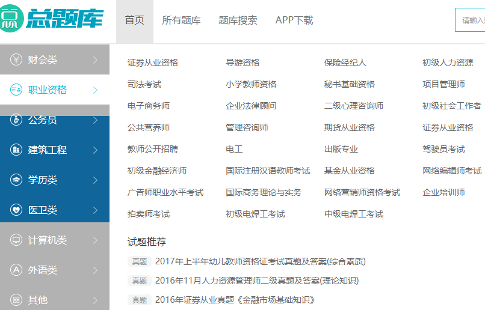Viewport: 485px width, 310px height.
Task: Open the 小学教师资格 link
Action: point(251,84)
